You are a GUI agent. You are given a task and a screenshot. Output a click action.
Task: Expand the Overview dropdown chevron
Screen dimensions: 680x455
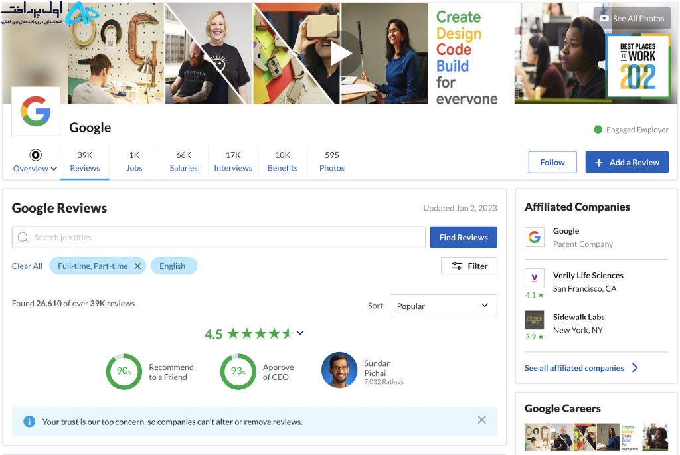pos(54,169)
